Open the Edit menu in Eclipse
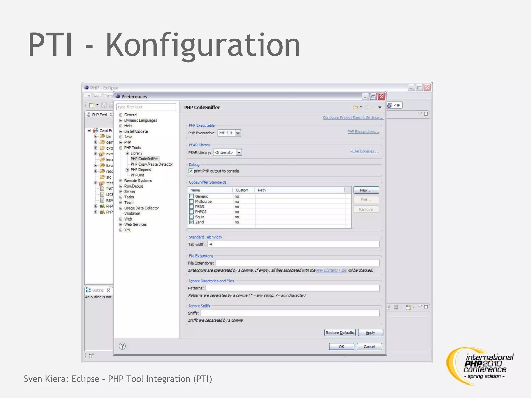Screen dimensions: 531x398 pos(97,95)
